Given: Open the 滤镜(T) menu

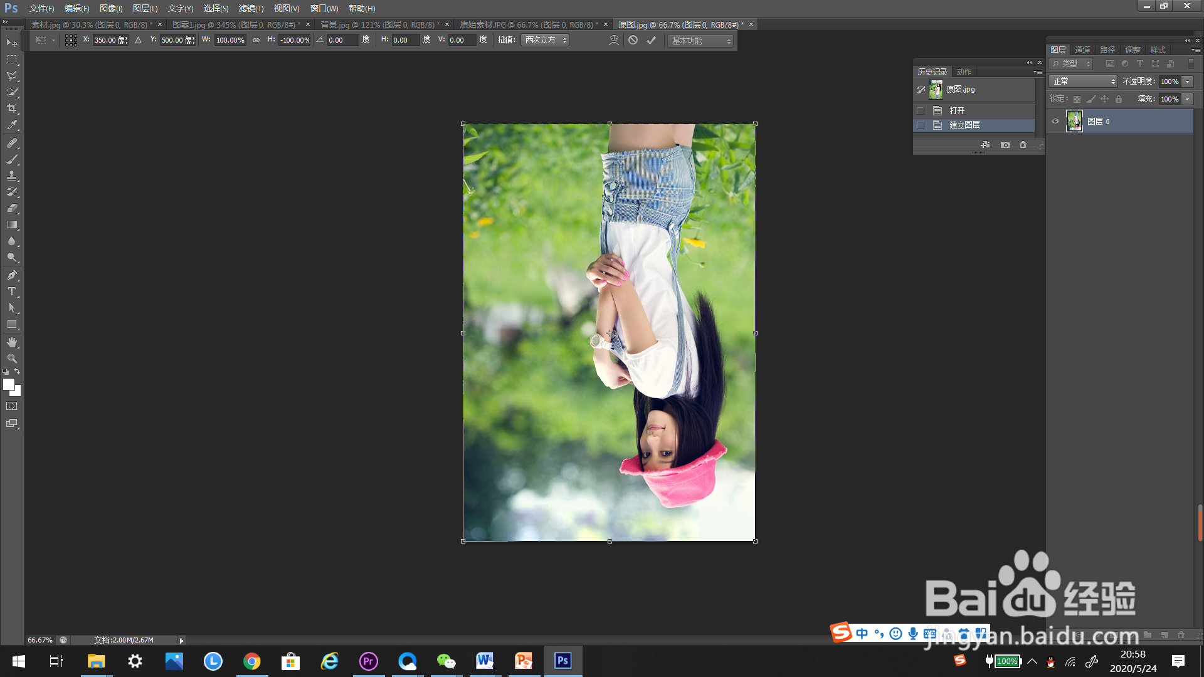Looking at the screenshot, I should [251, 8].
